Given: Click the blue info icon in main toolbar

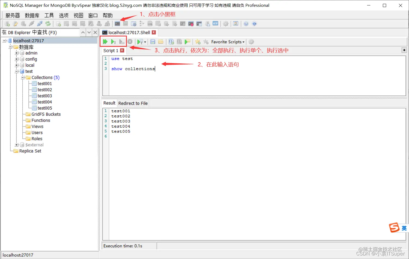Looking at the screenshot, I should pos(254,24).
